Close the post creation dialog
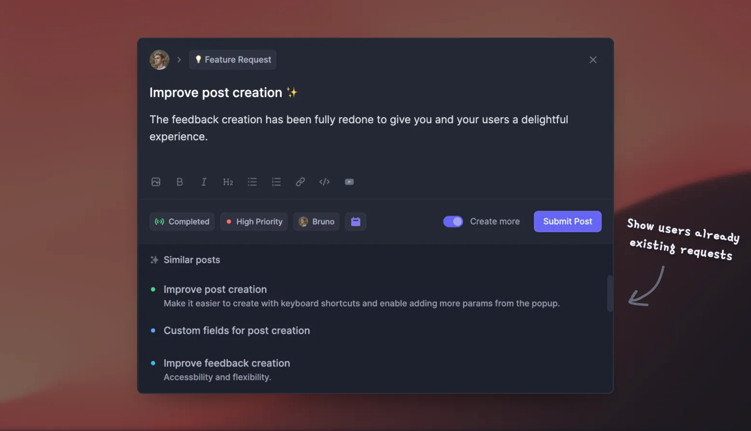Viewport: 751px width, 431px height. pos(593,60)
